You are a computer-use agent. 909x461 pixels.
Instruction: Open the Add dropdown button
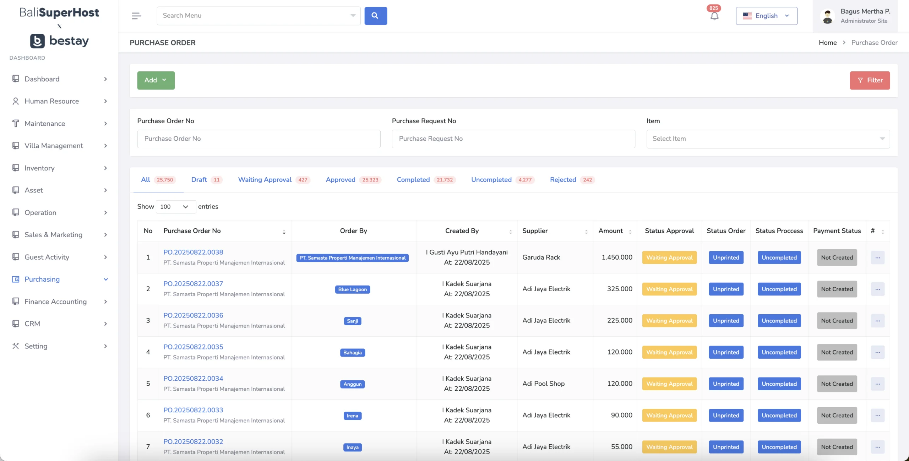156,80
